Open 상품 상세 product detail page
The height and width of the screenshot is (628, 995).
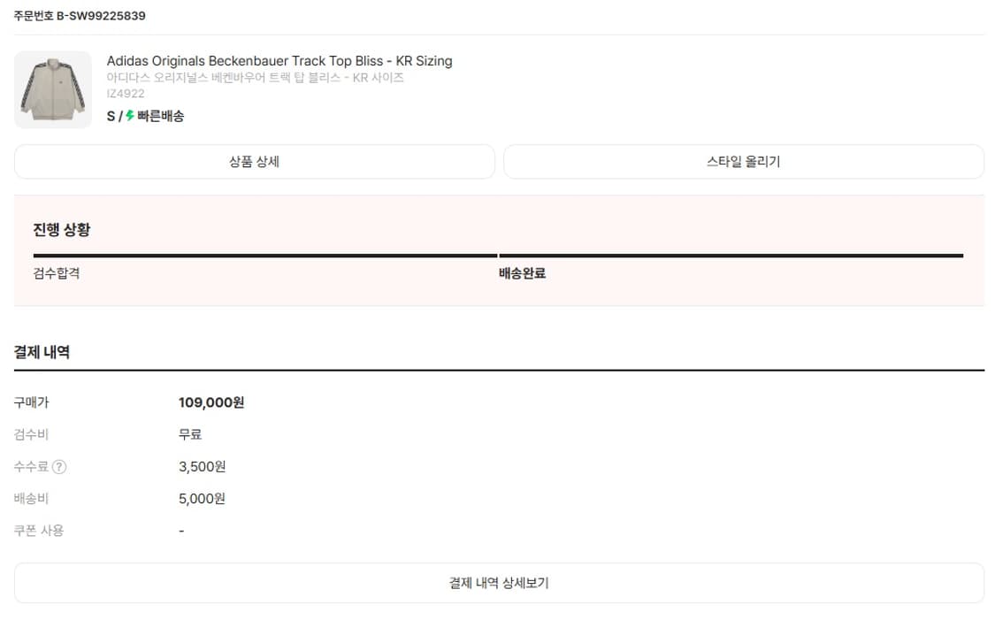coord(254,161)
